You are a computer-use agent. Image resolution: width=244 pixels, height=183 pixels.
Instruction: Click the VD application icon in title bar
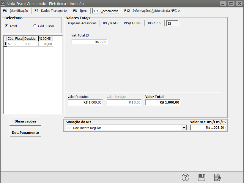pyautogui.click(x=4, y=4)
